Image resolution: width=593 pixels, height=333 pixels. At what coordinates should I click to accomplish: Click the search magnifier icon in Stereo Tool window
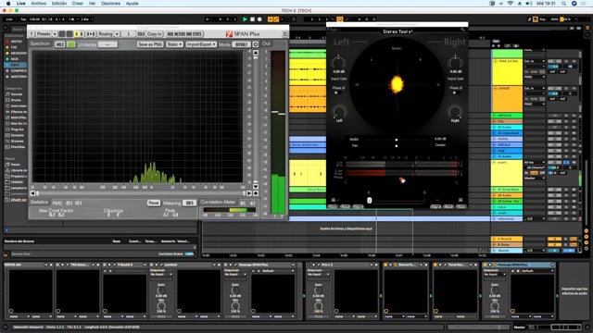click(x=462, y=30)
